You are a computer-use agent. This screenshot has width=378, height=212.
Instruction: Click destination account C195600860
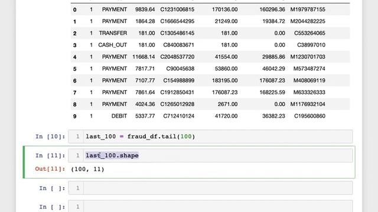(309, 116)
